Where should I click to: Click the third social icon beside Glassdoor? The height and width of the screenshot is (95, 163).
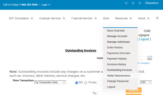pyautogui.click(x=140, y=3)
